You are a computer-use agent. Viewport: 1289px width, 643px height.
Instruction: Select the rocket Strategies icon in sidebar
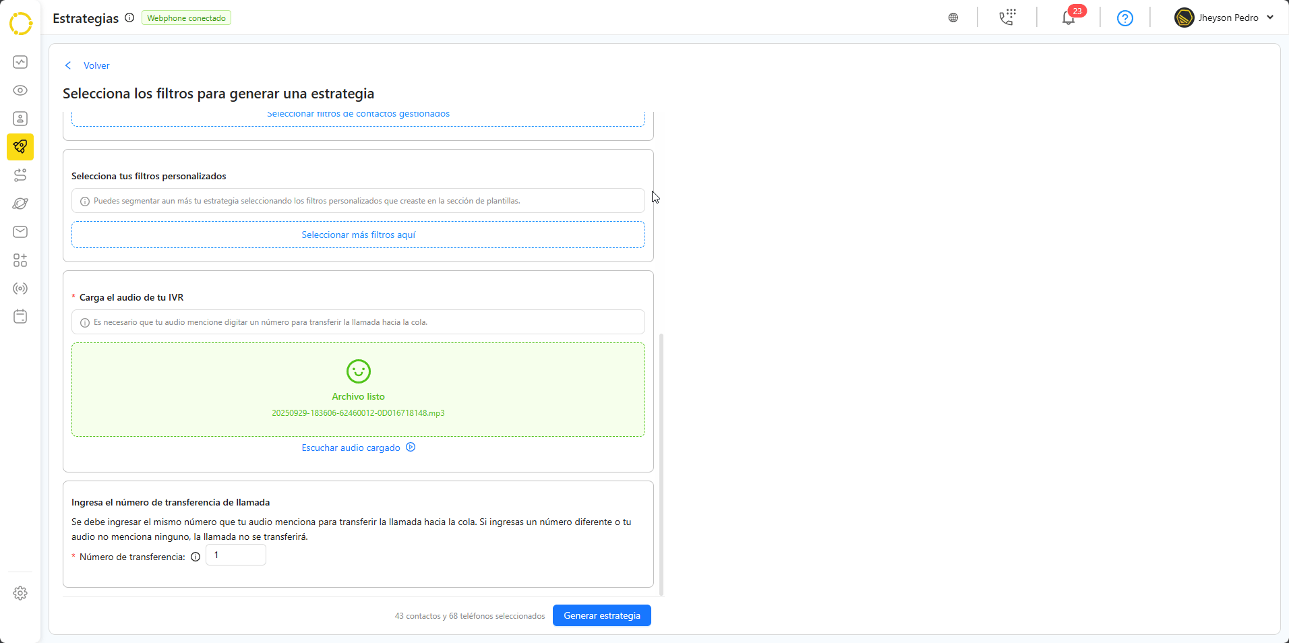pyautogui.click(x=20, y=147)
